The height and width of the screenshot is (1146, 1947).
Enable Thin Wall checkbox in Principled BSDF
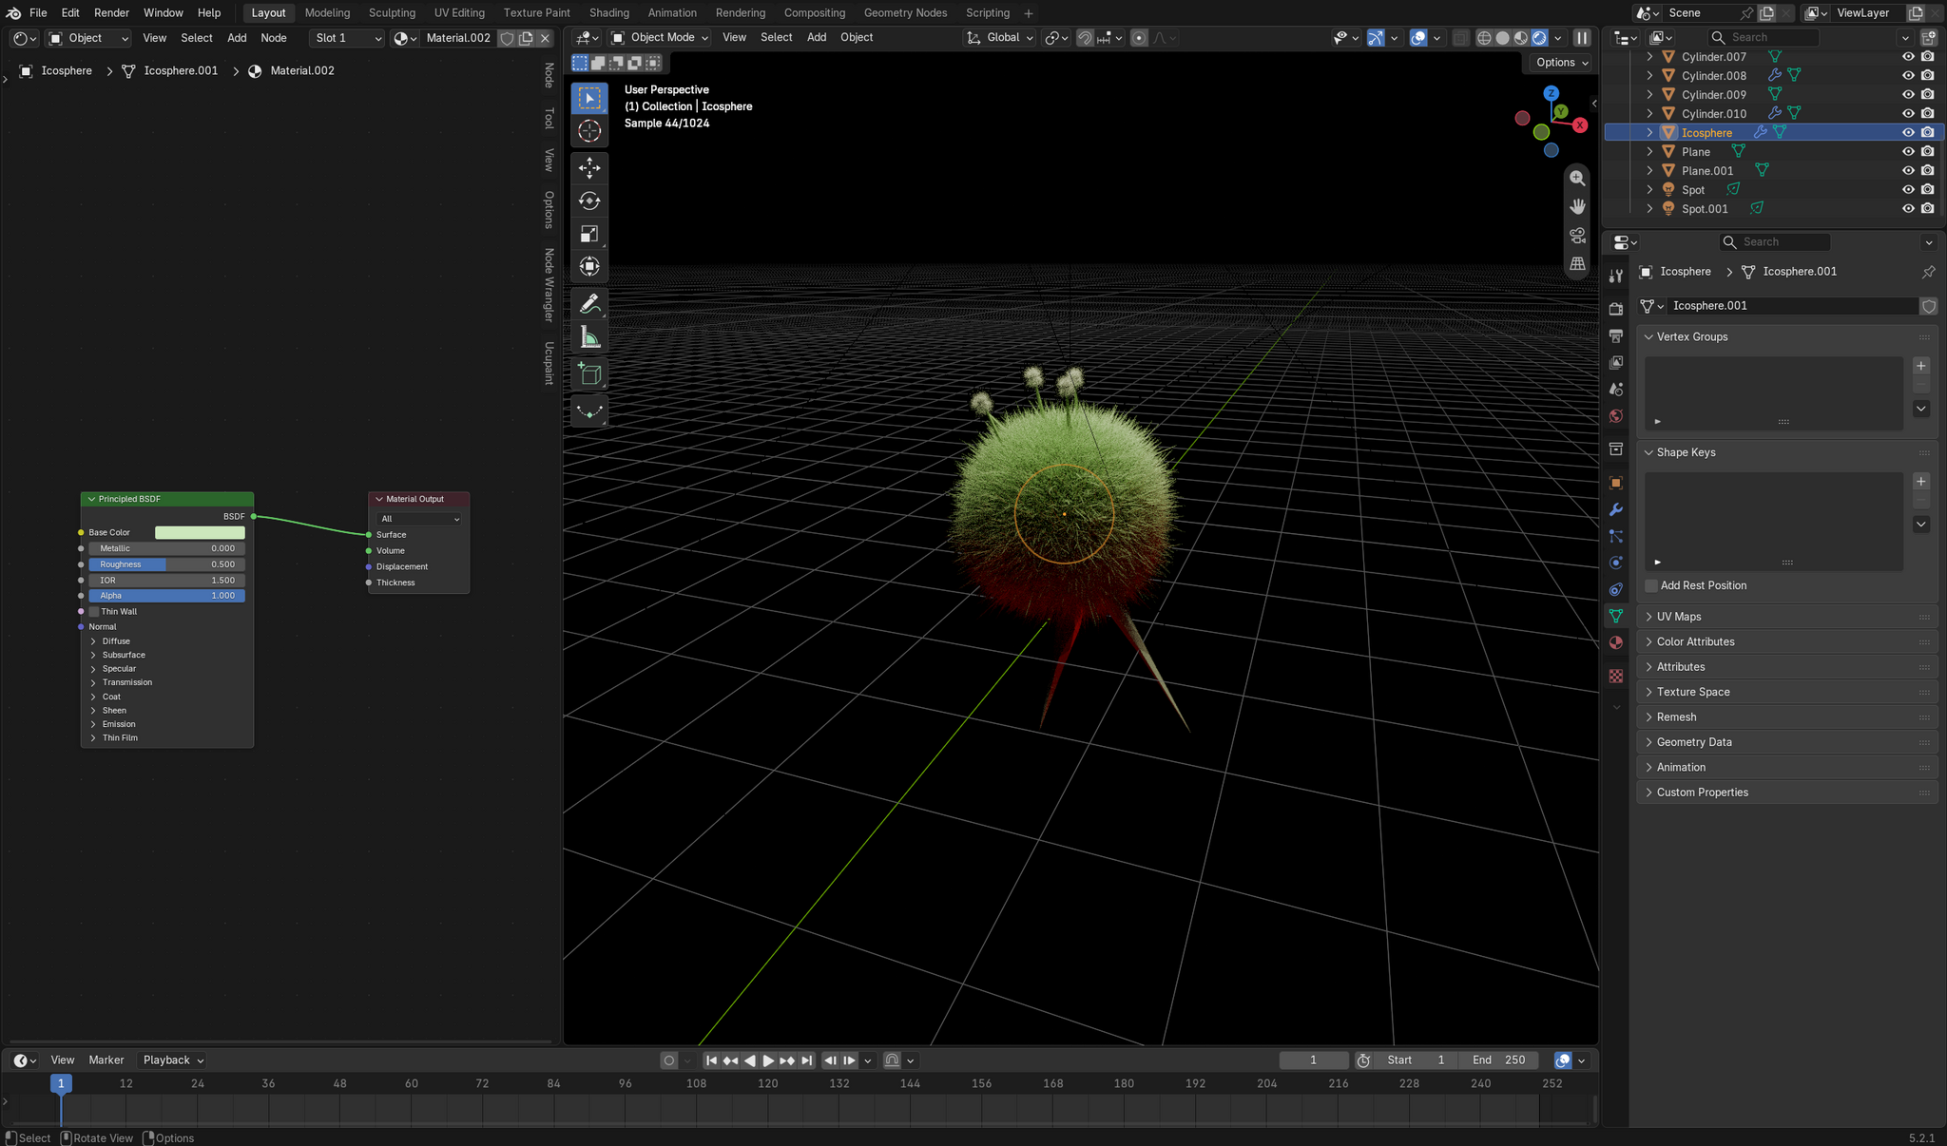[x=94, y=612]
